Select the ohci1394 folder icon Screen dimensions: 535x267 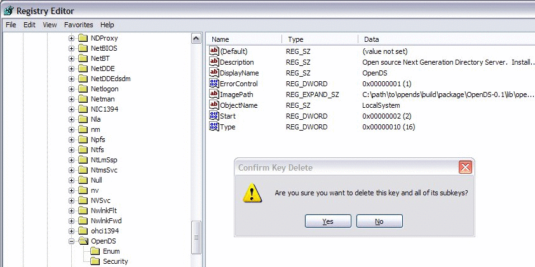(x=83, y=231)
